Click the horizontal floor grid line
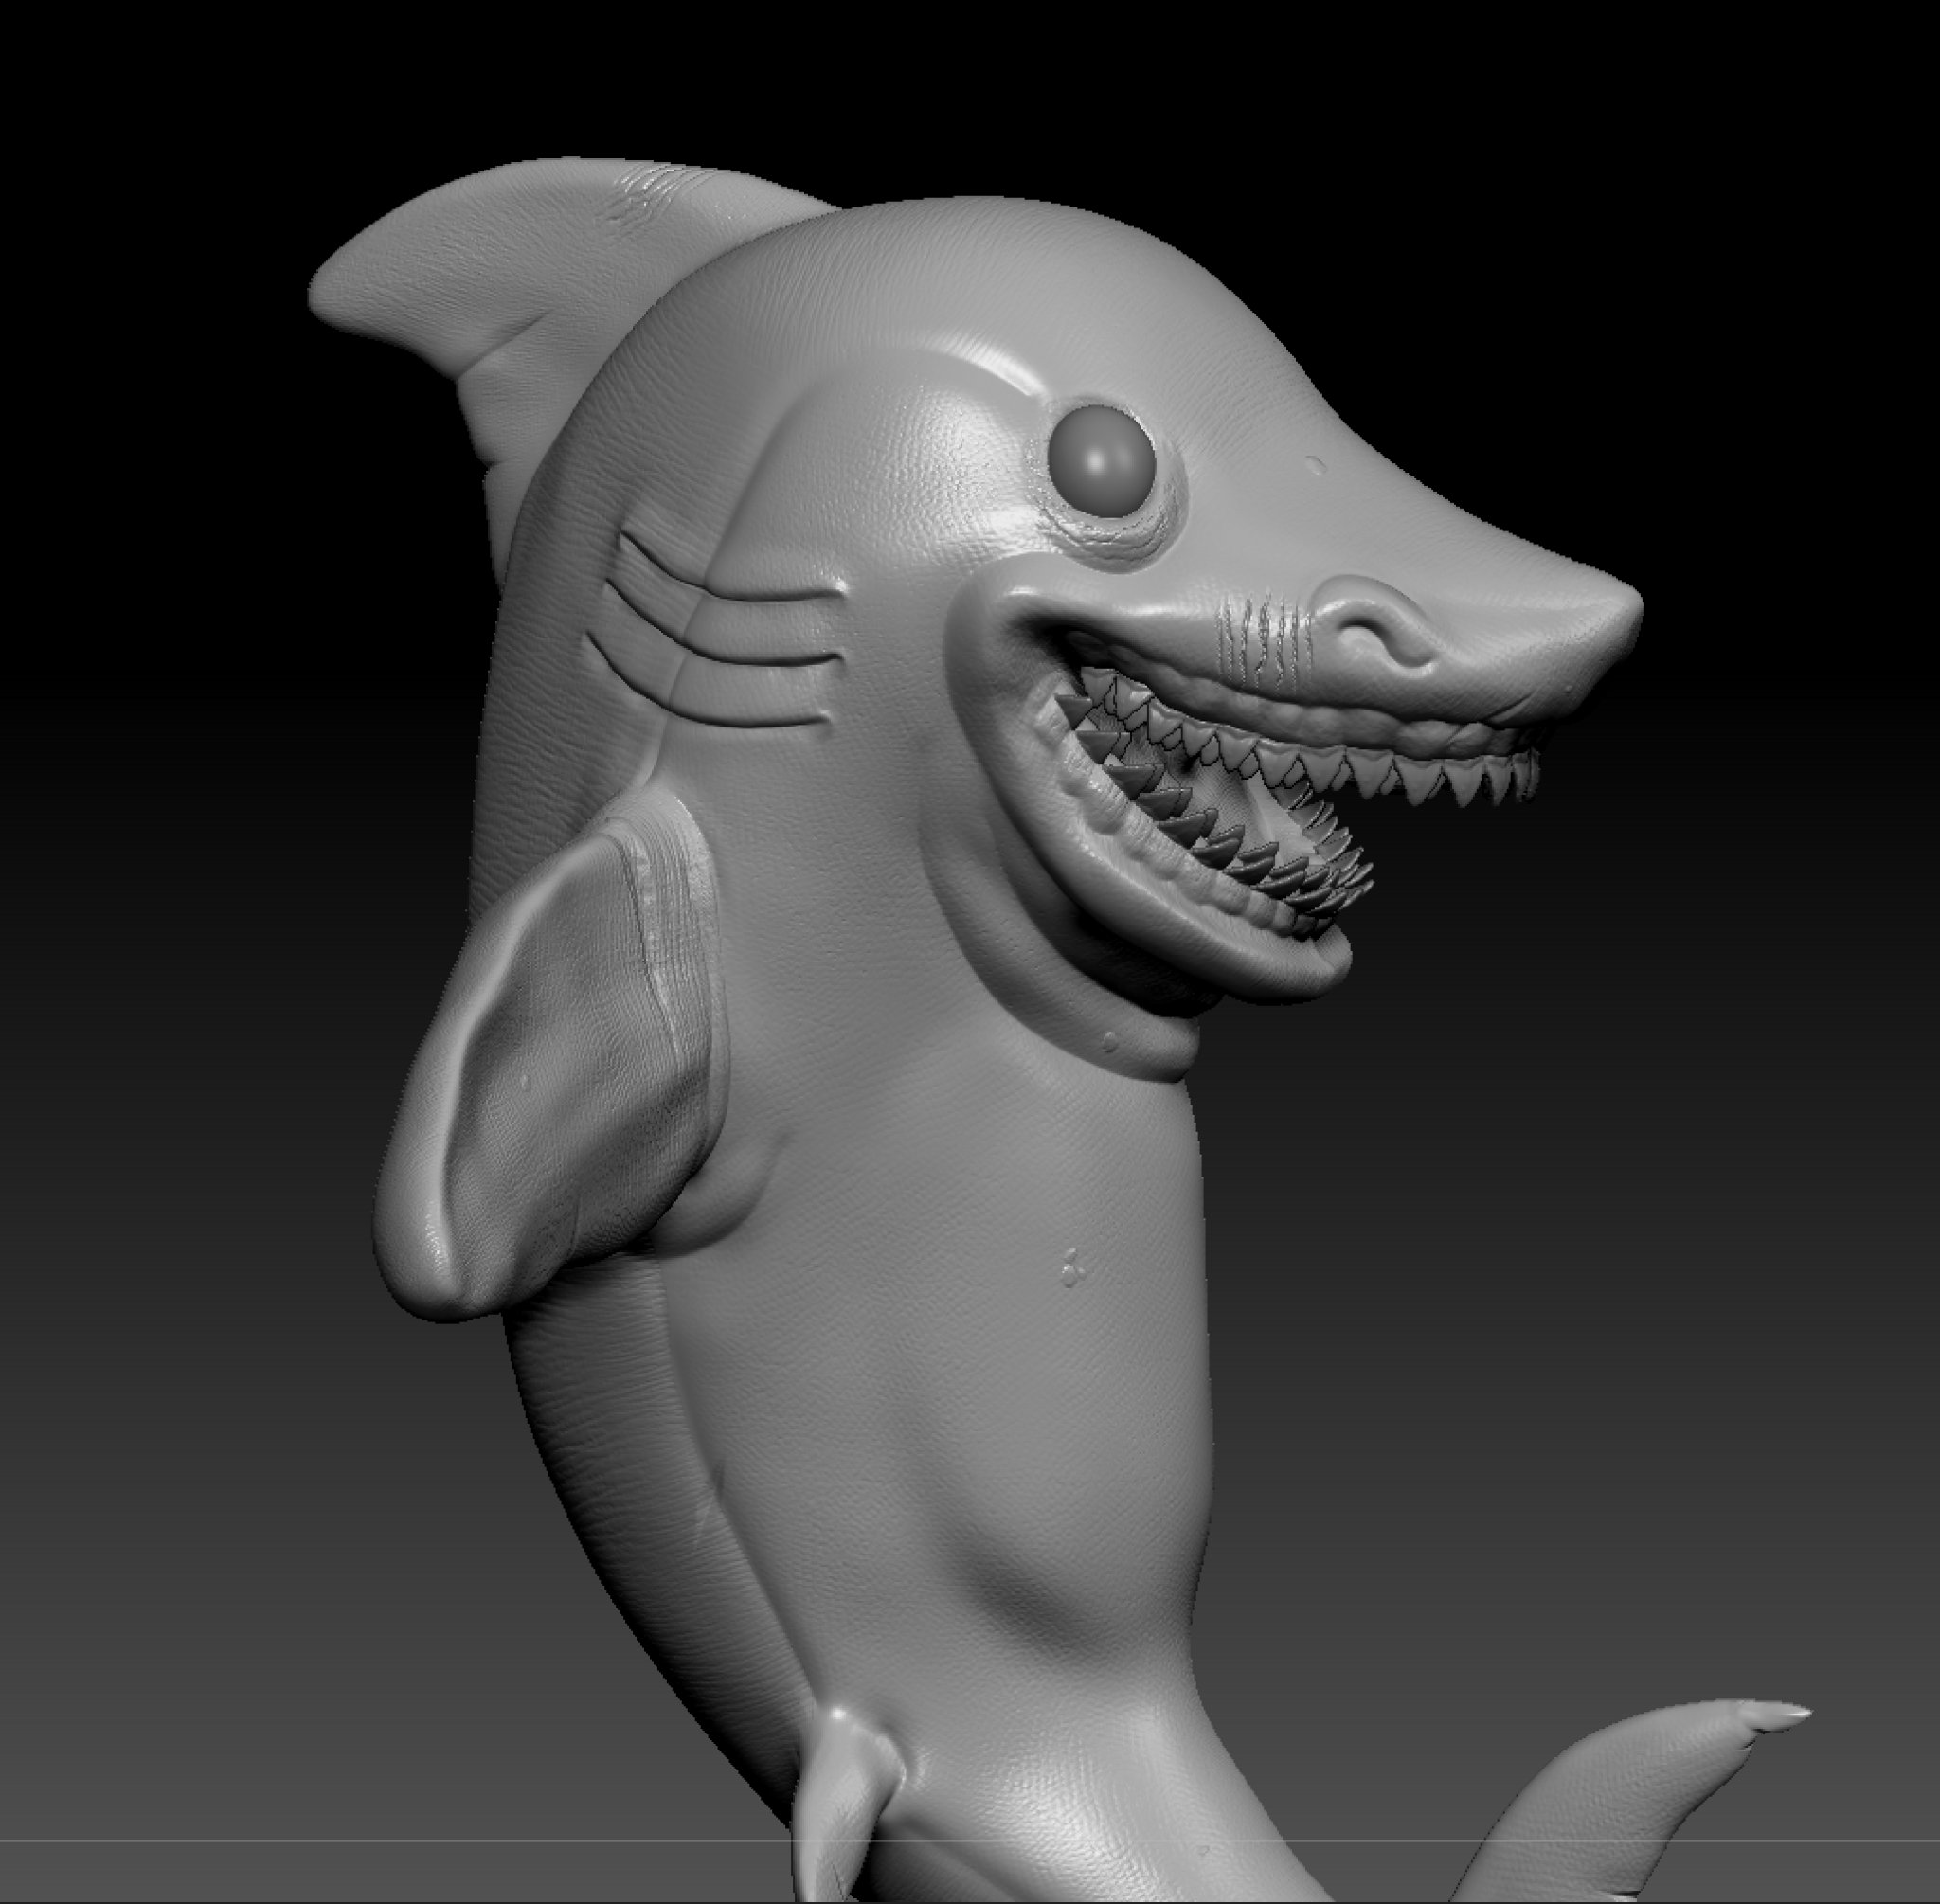Image resolution: width=1940 pixels, height=1904 pixels. [300, 1840]
